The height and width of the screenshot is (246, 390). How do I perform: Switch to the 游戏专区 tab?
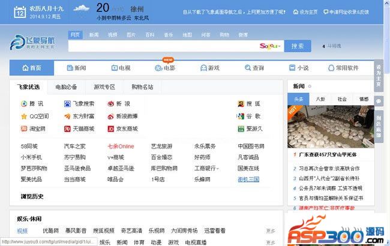coord(104,87)
